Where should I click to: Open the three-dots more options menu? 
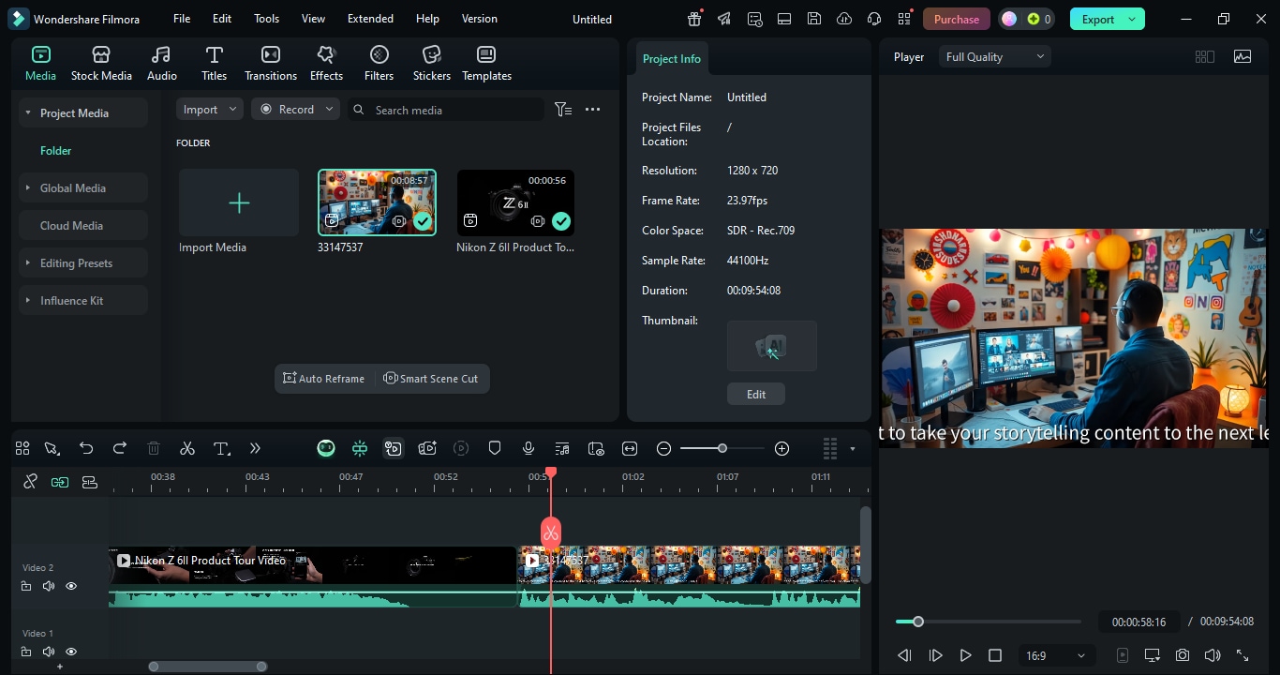[592, 110]
